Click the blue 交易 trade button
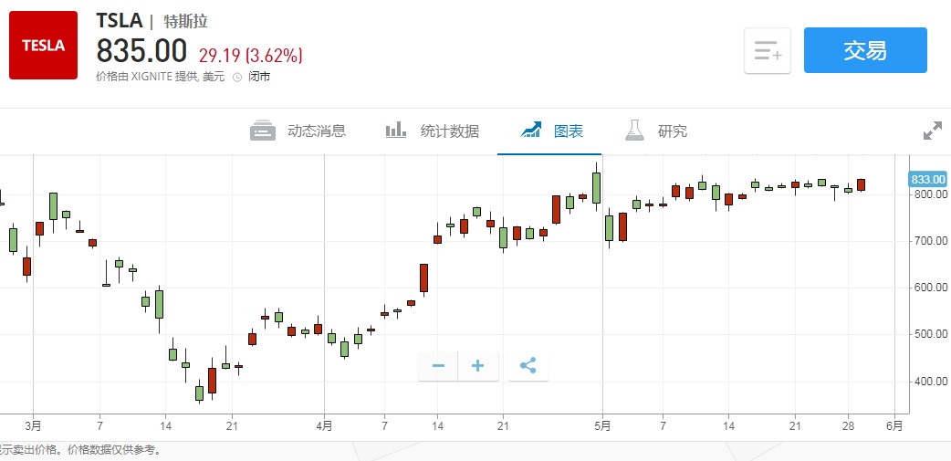 (864, 50)
